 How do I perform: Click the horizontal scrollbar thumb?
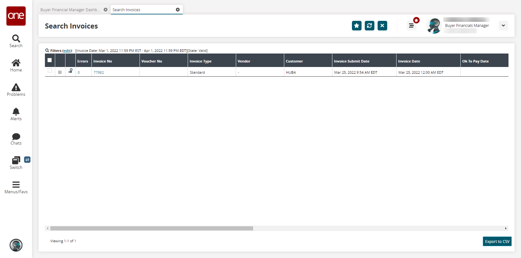point(152,229)
